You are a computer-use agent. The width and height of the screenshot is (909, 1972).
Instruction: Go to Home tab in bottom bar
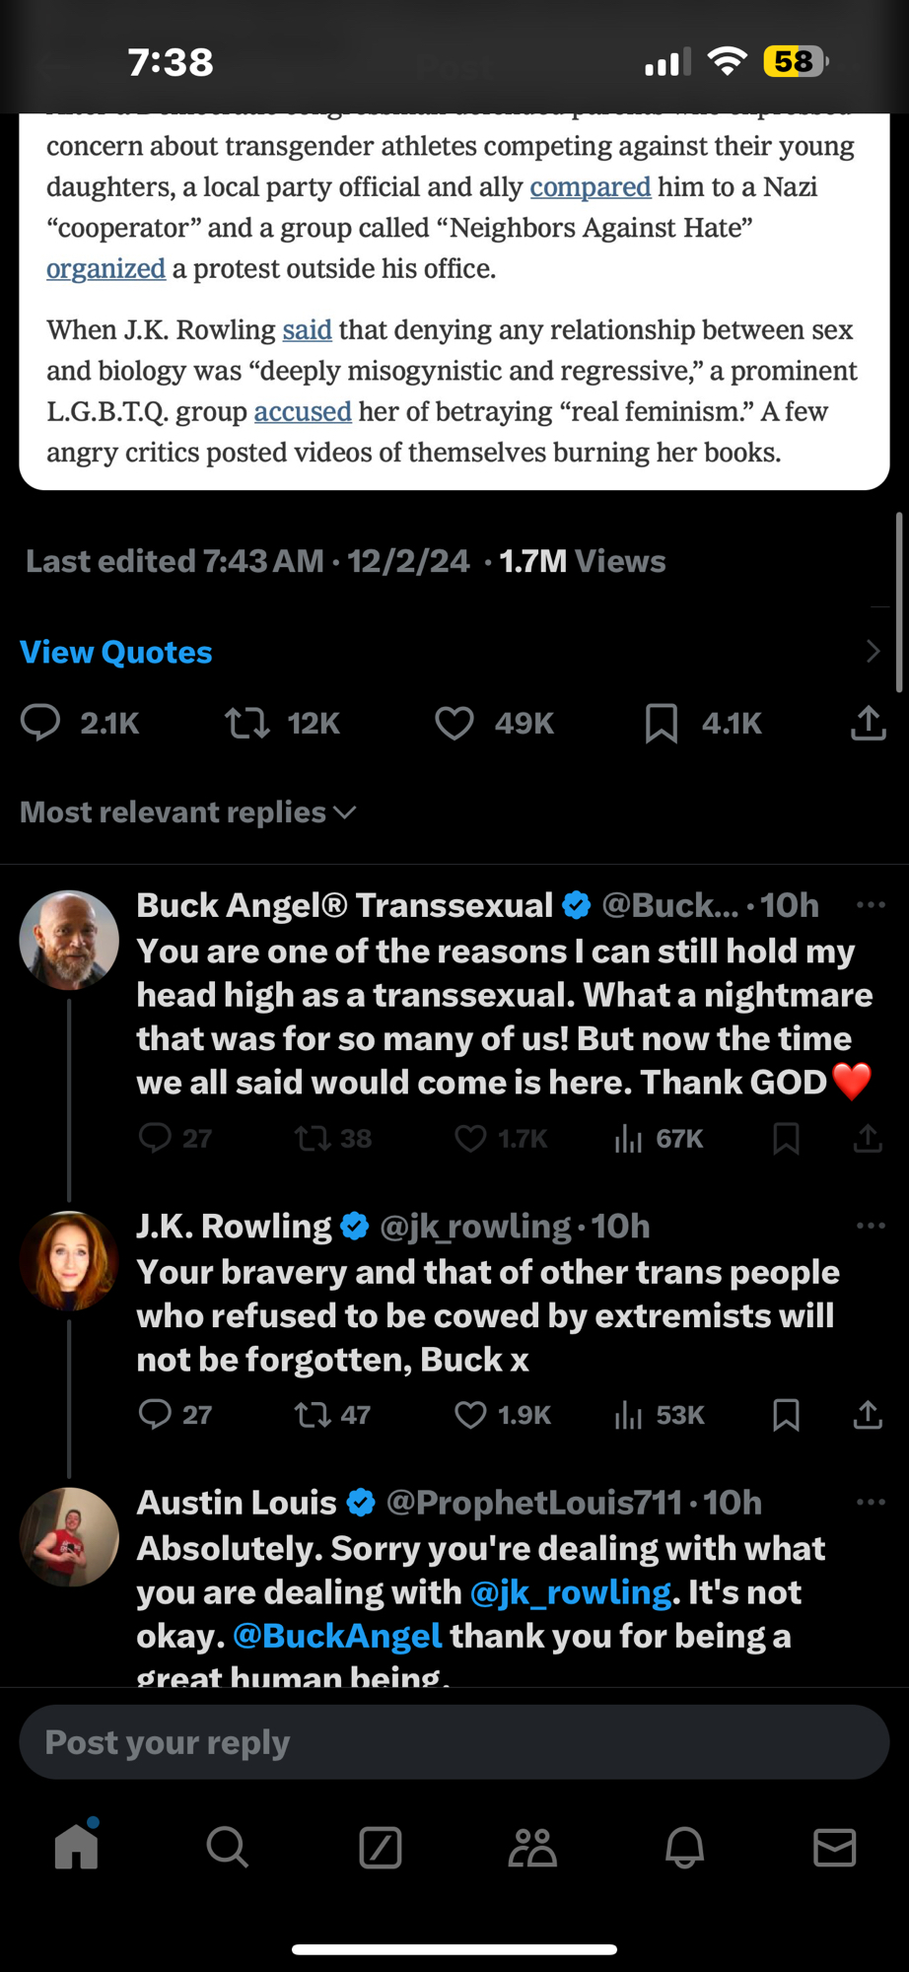76,1847
